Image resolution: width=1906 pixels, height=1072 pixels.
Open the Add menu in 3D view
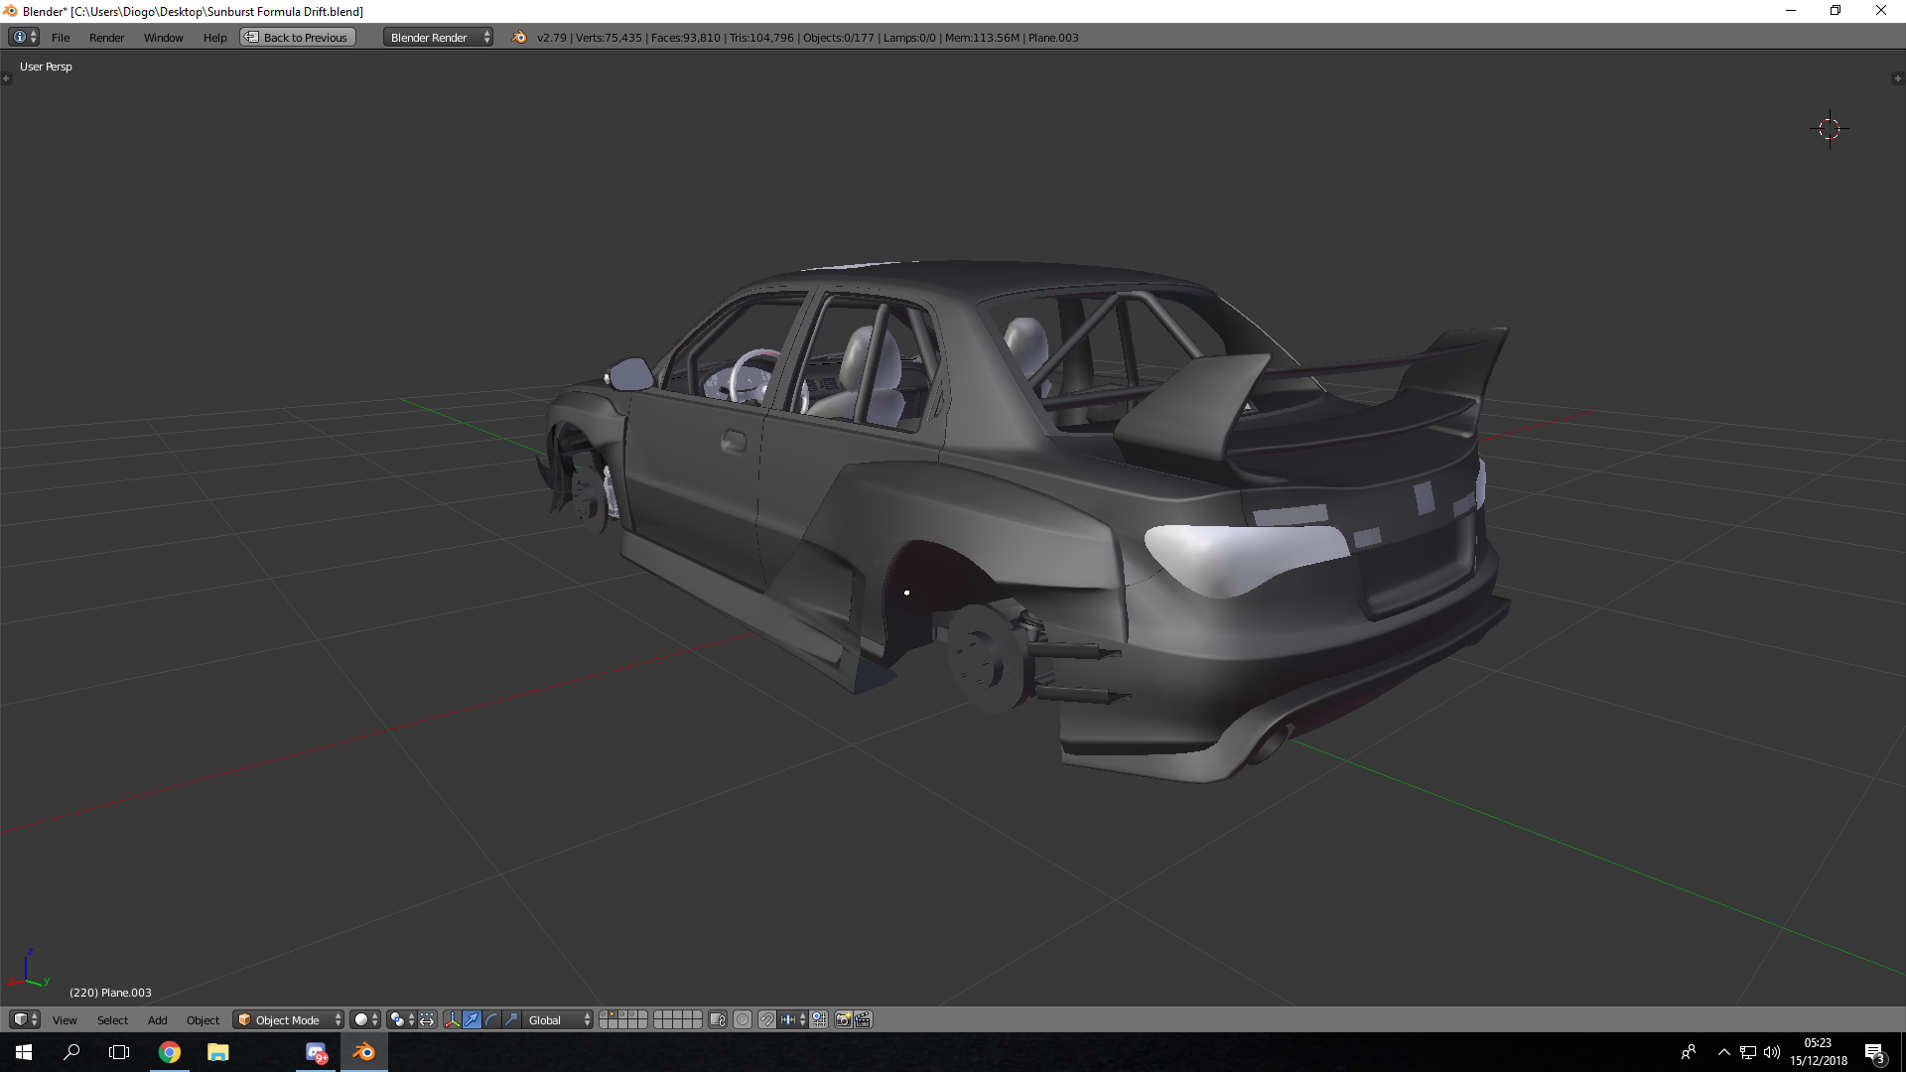(157, 1019)
